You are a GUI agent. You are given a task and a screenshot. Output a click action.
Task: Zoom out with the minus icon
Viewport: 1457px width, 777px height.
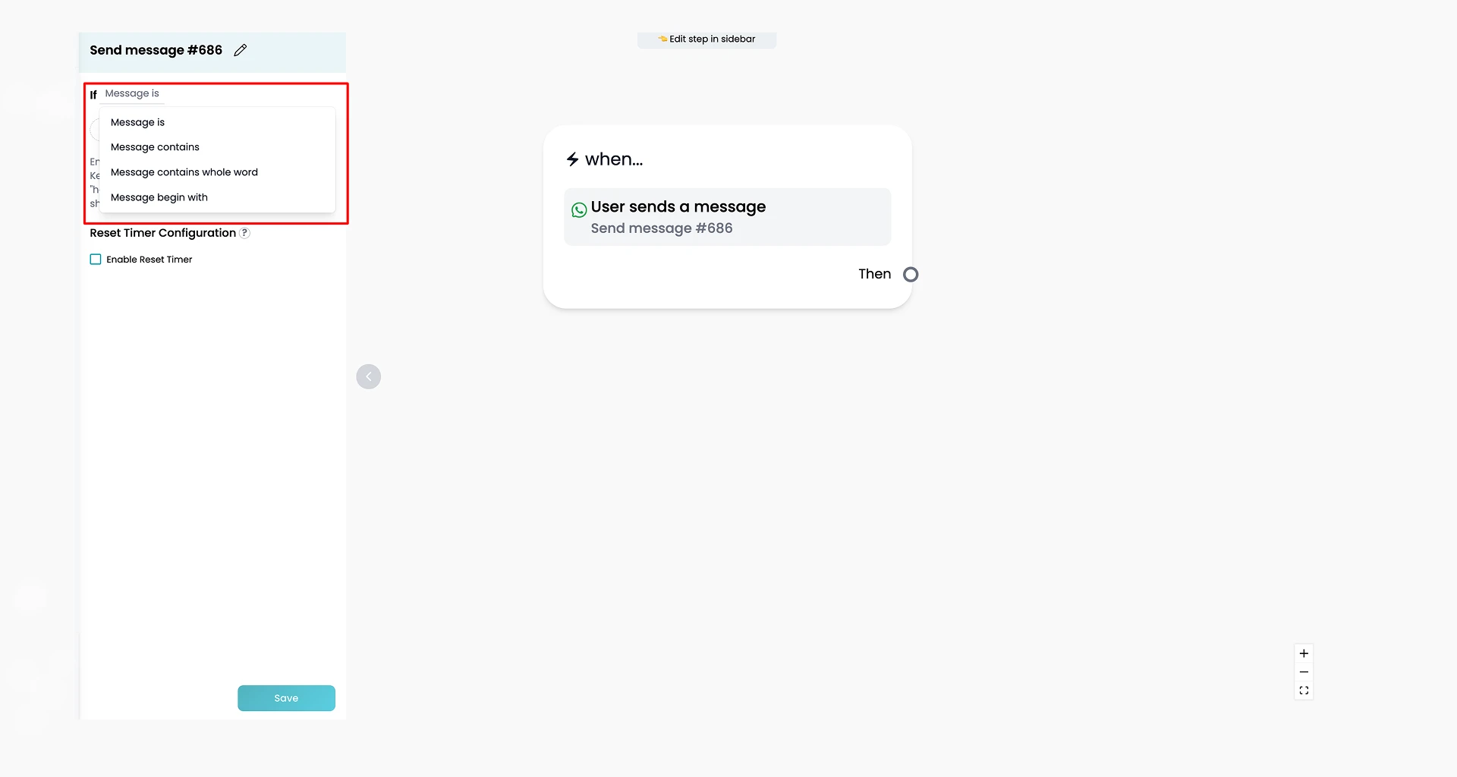(1304, 672)
